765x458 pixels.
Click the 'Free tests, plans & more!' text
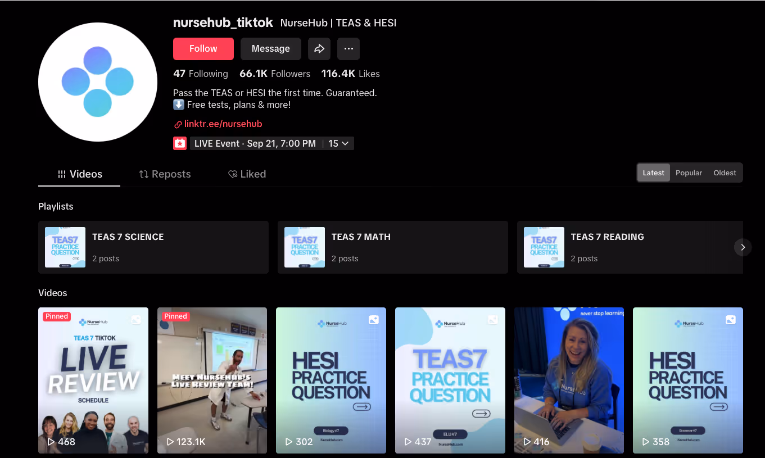pos(239,105)
